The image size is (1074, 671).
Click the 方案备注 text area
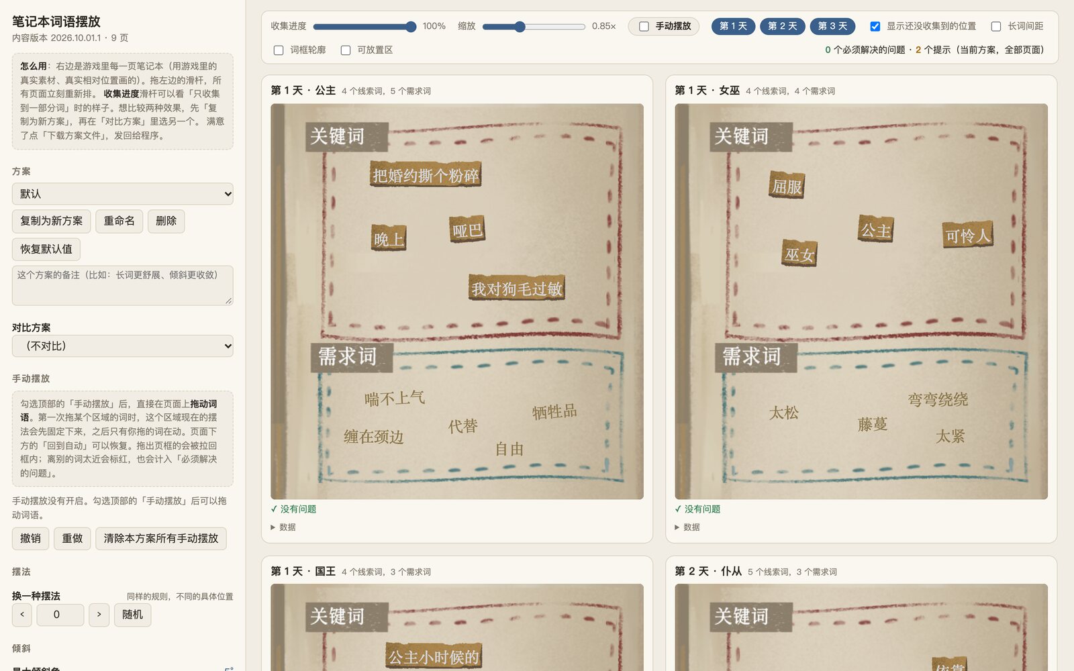[x=123, y=285]
